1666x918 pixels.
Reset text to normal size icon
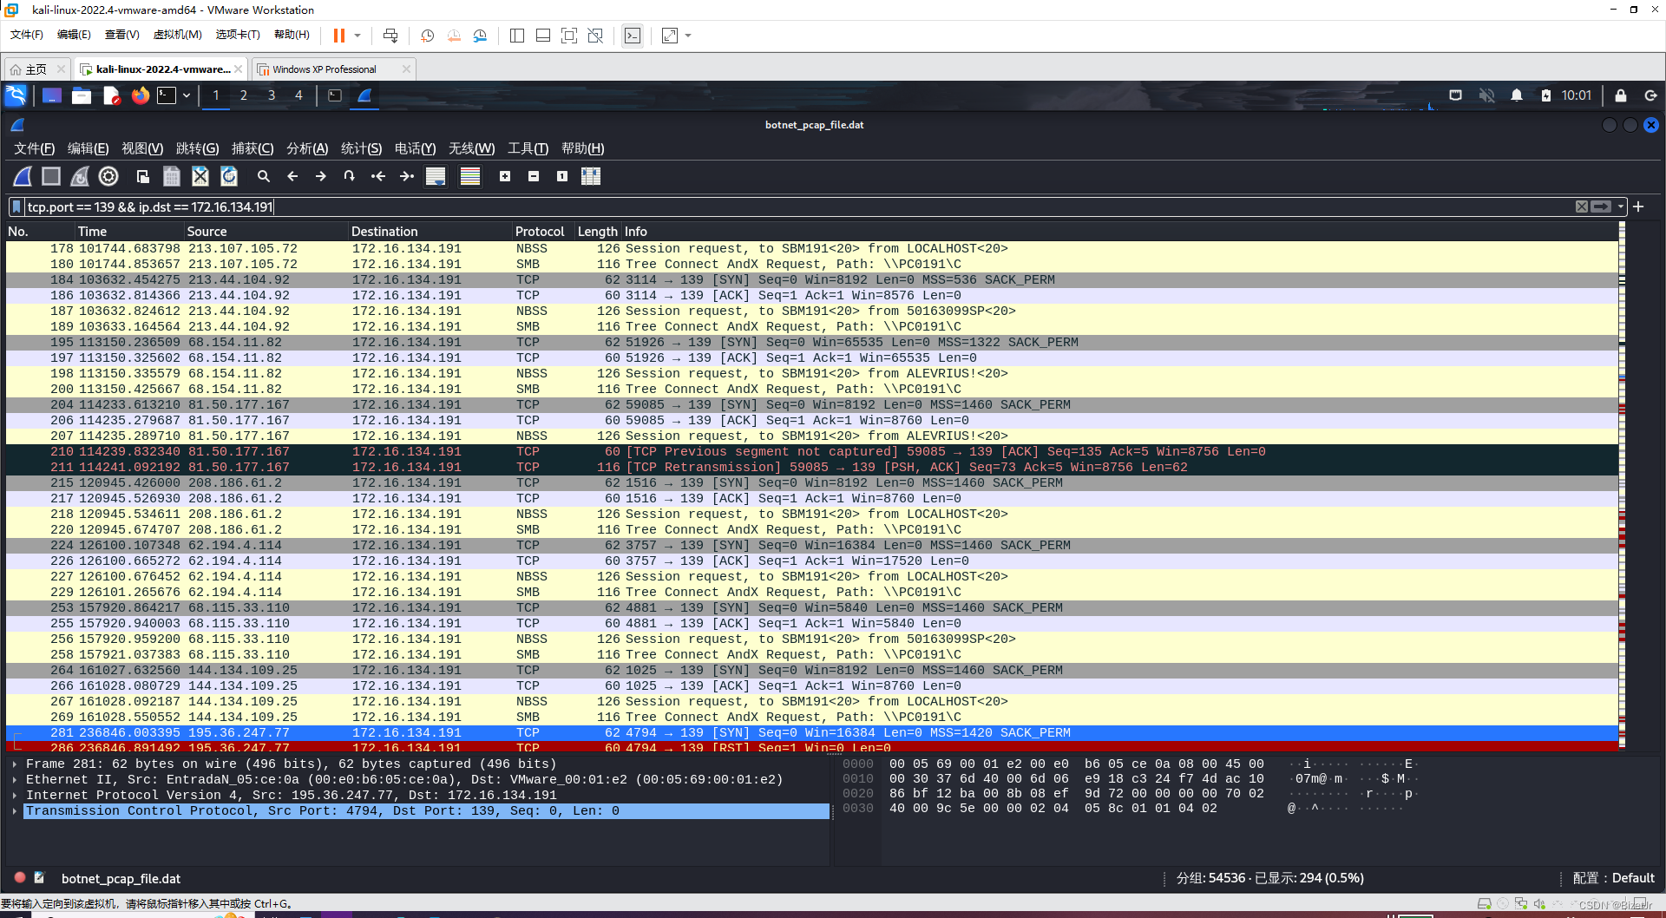[x=562, y=176]
